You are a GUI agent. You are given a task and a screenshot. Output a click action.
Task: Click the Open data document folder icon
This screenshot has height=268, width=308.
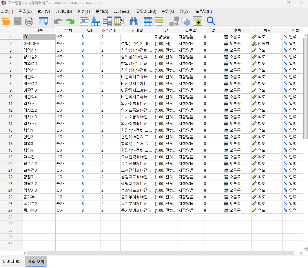(6, 21)
